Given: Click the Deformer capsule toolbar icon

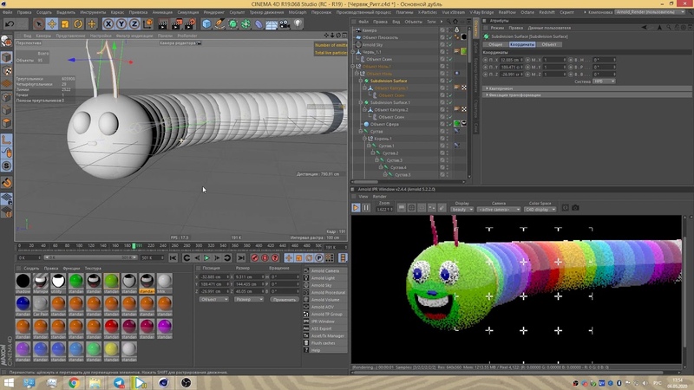Looking at the screenshot, I should [259, 24].
